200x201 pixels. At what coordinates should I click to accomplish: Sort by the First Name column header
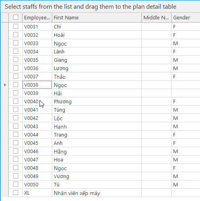(x=97, y=17)
